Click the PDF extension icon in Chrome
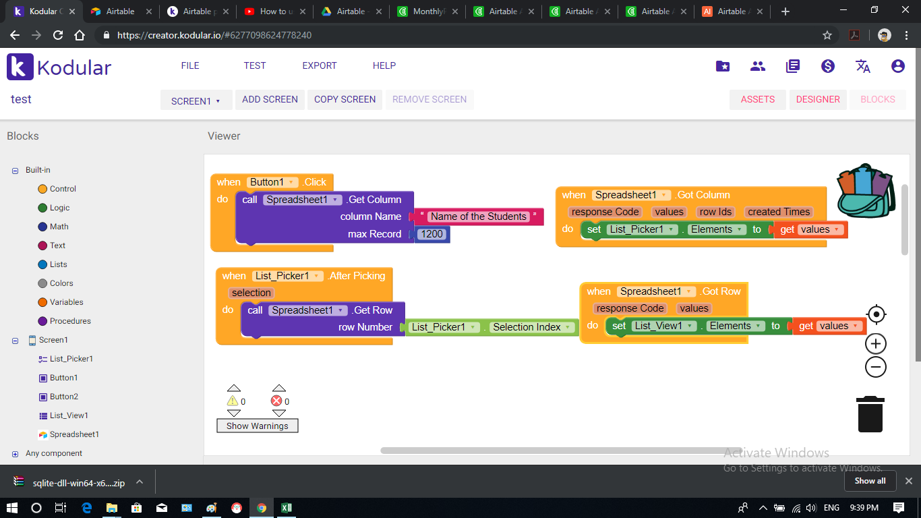Viewport: 921px width, 518px height. coord(854,35)
